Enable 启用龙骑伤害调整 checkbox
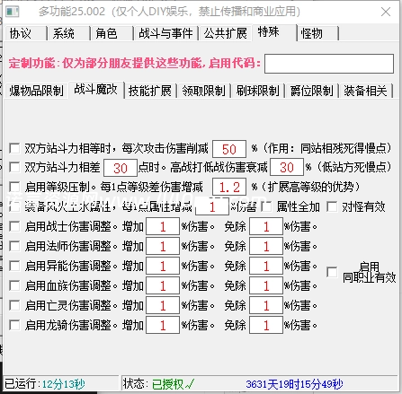This screenshot has height=394, width=402. (x=14, y=325)
